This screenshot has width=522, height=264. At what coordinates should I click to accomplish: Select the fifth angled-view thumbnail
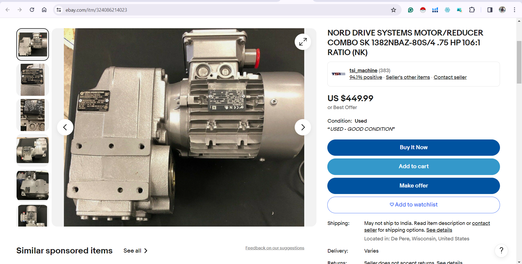click(x=33, y=186)
